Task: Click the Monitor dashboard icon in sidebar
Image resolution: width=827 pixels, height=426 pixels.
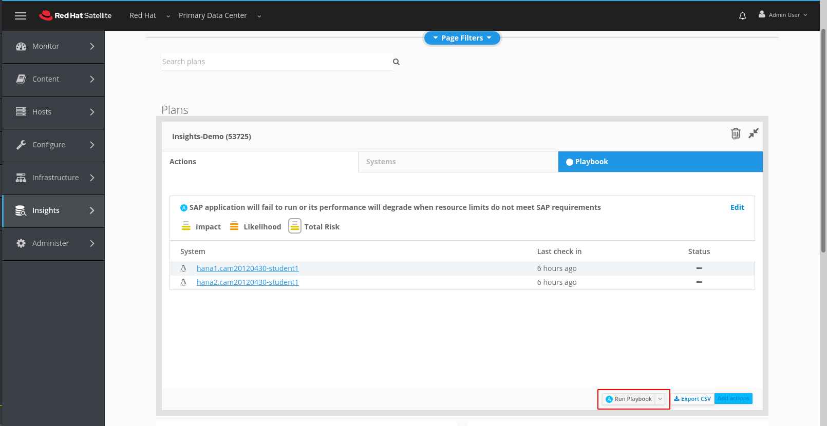Action: (x=21, y=46)
